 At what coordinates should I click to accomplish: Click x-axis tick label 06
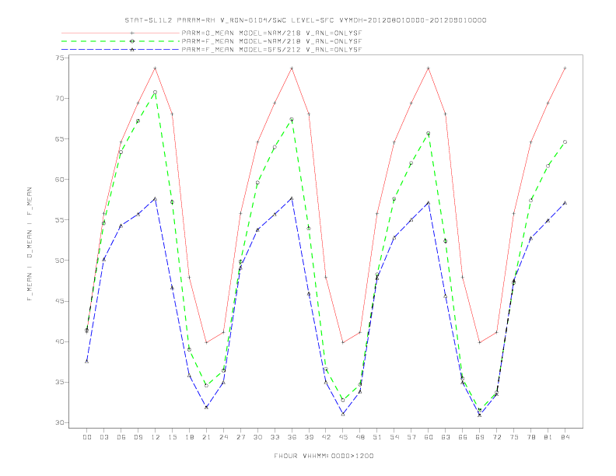coord(121,437)
